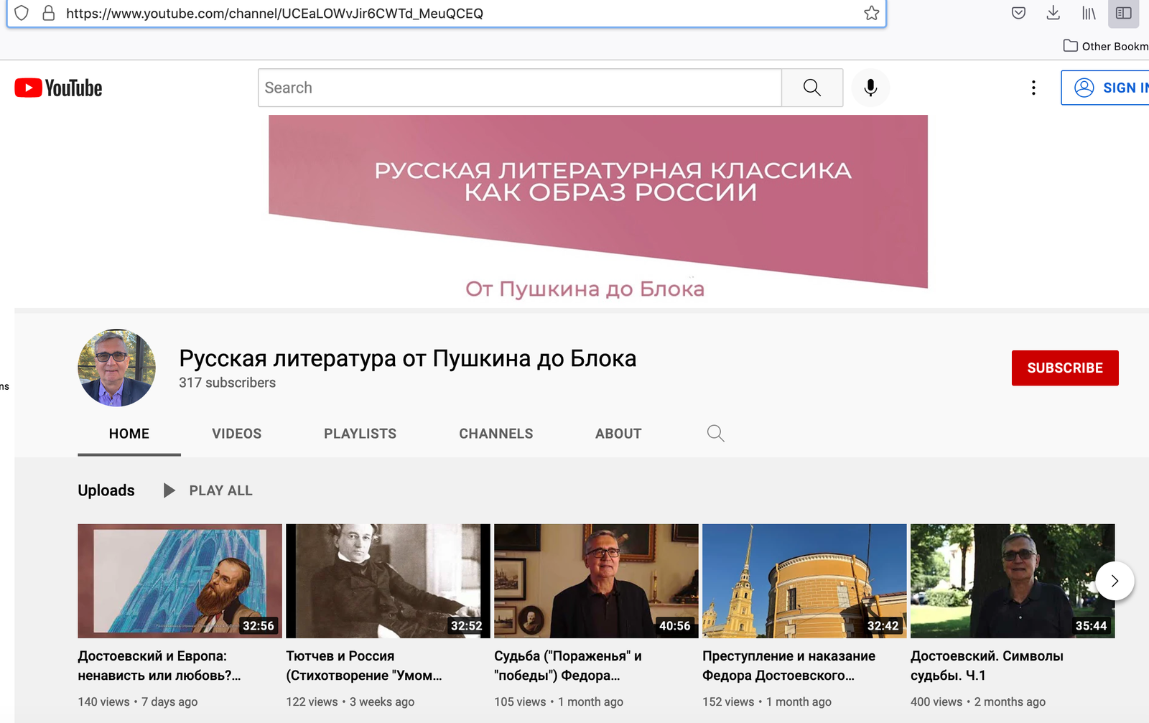Click the search magnifier icon

click(x=811, y=87)
